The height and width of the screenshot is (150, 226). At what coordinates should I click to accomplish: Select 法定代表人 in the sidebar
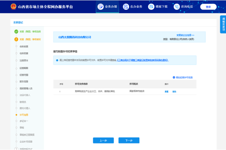pos(25,95)
